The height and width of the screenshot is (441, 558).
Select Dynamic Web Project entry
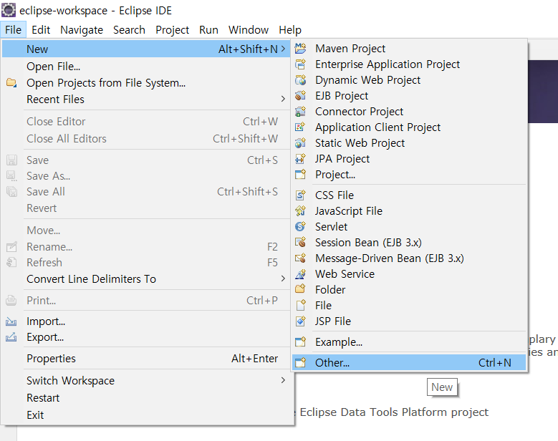click(x=409, y=80)
